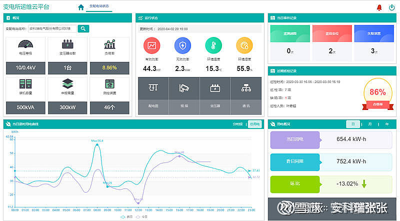Select the 分时段 curve mode
400x221 pixels.
tap(237, 124)
